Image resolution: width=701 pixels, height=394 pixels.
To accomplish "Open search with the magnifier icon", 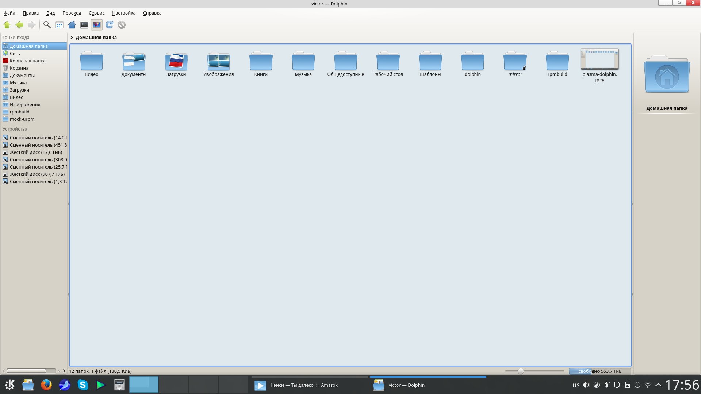I will pyautogui.click(x=47, y=25).
